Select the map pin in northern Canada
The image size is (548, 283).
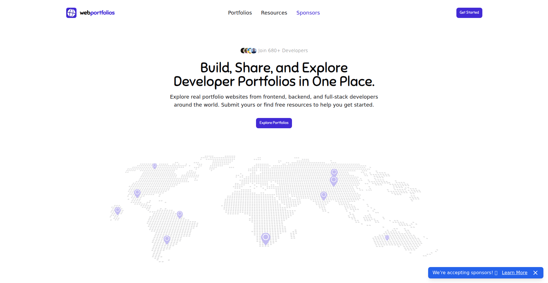155,166
